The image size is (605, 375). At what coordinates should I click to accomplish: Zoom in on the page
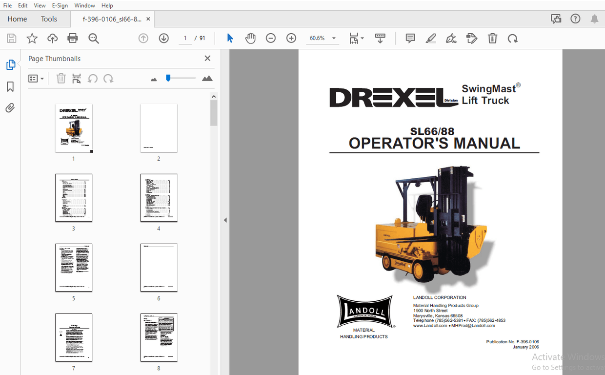click(291, 38)
